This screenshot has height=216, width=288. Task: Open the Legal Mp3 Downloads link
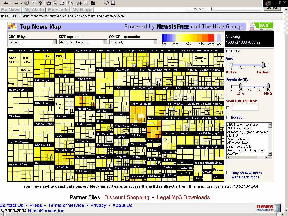click(183, 197)
